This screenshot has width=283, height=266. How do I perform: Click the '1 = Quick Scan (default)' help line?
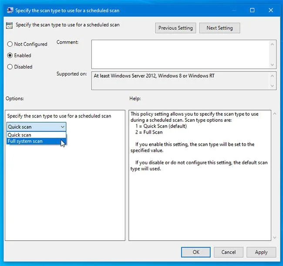pos(161,126)
